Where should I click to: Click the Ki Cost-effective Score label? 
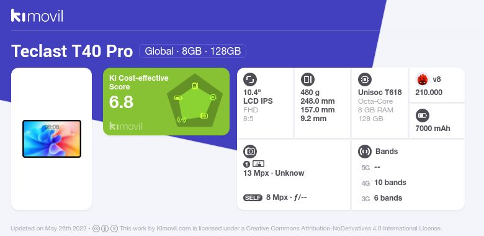pyautogui.click(x=139, y=83)
